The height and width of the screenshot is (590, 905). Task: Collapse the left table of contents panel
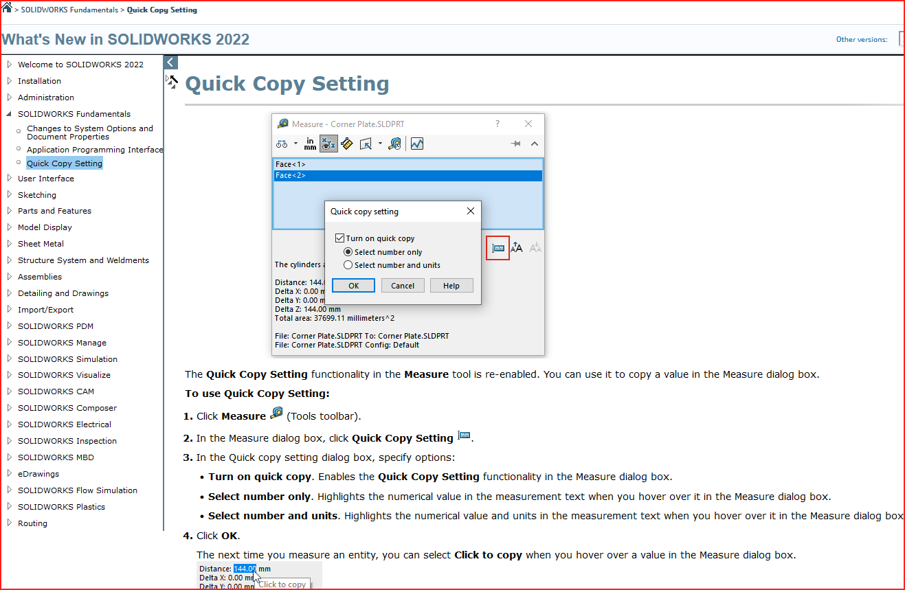171,62
